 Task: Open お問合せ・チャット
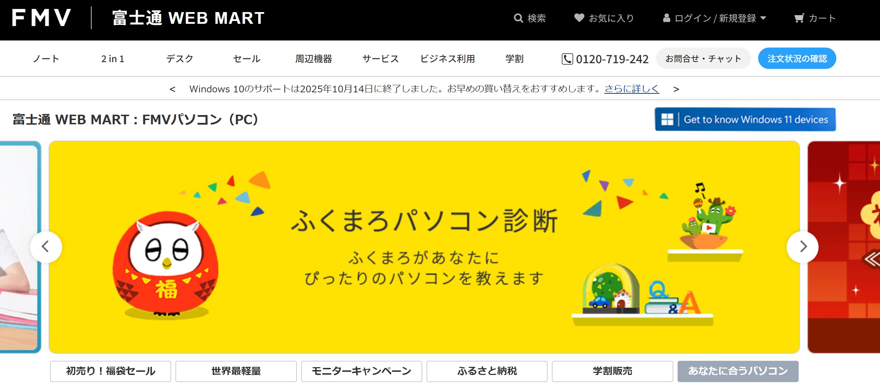(x=703, y=58)
